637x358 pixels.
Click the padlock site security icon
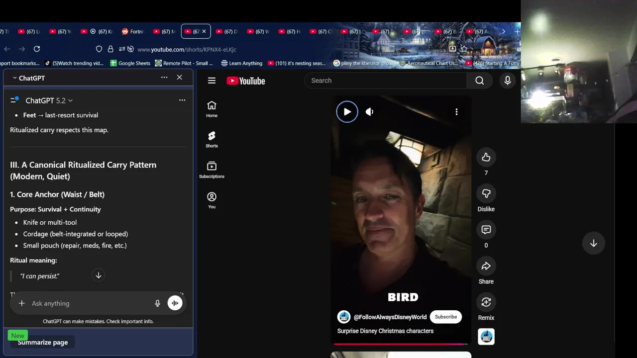[110, 49]
